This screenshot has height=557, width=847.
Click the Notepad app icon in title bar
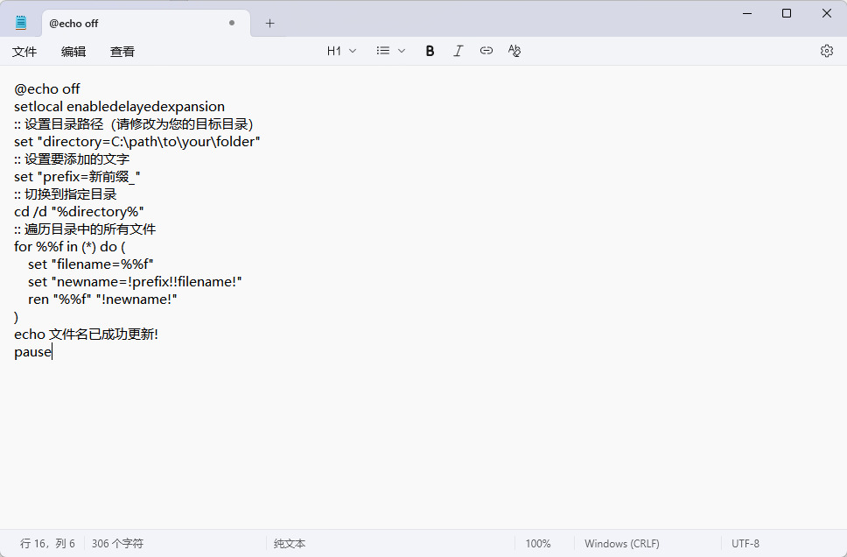(x=21, y=24)
